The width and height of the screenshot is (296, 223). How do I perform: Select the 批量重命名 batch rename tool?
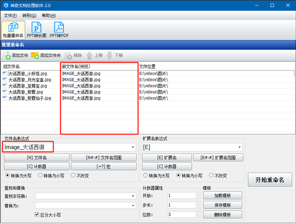point(13,30)
